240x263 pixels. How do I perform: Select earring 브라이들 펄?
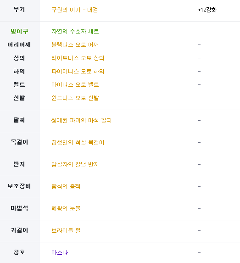(66, 230)
